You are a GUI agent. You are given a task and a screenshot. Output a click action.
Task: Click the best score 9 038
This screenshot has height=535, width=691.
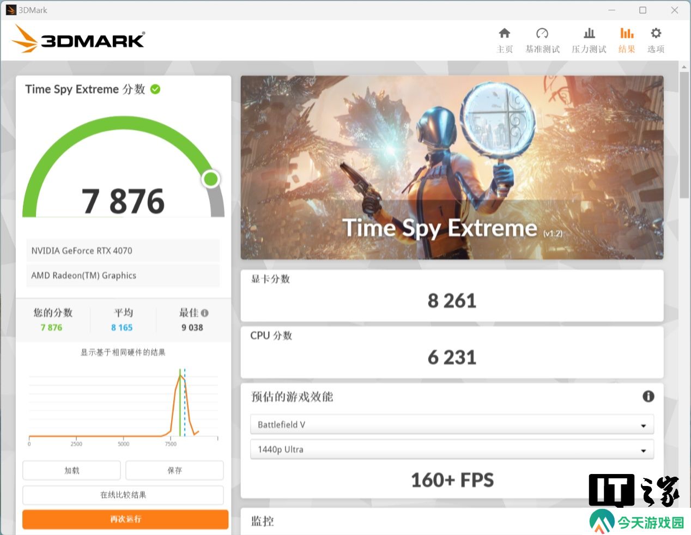[x=192, y=327]
